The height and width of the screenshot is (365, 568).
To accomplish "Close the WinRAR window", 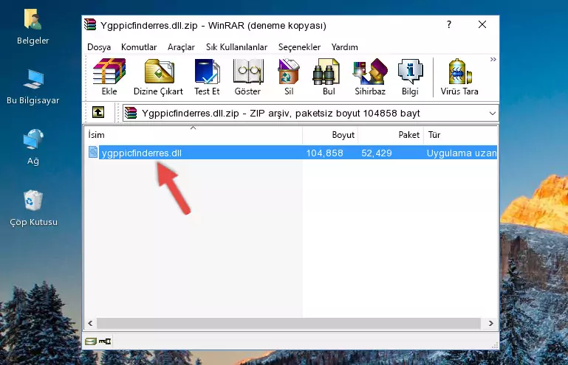I will click(482, 24).
